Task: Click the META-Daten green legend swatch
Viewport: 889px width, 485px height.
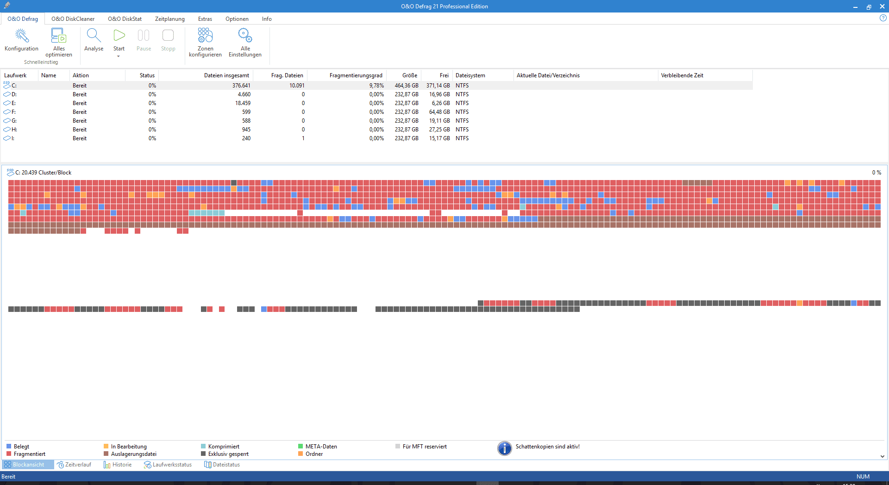Action: (x=301, y=447)
